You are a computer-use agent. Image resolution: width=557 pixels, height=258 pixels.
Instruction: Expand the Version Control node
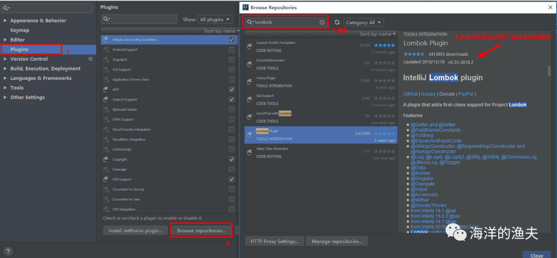click(5, 59)
